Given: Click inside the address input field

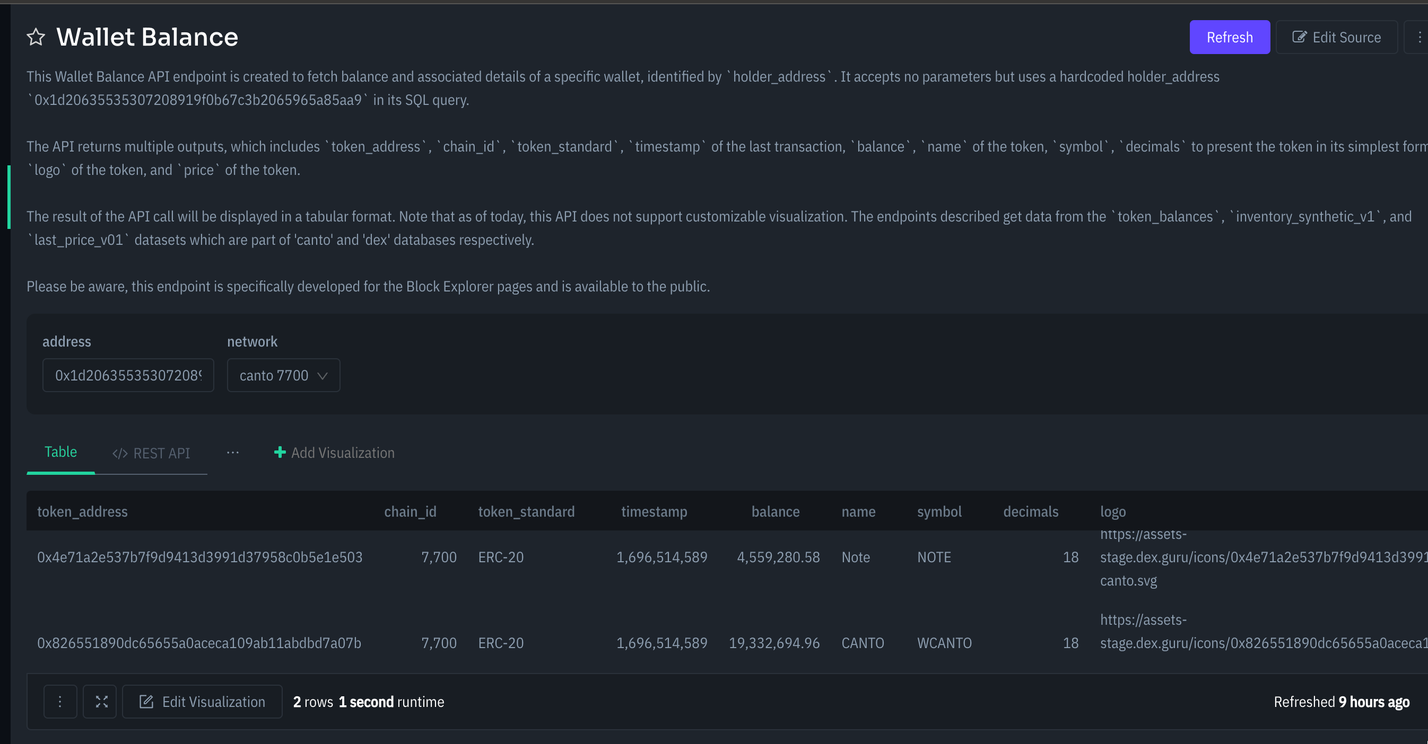Looking at the screenshot, I should coord(128,375).
